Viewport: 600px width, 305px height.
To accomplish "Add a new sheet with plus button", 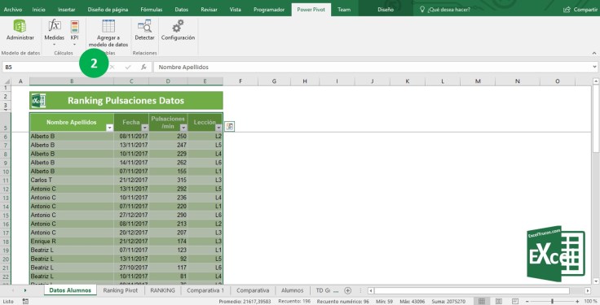I will [347, 290].
